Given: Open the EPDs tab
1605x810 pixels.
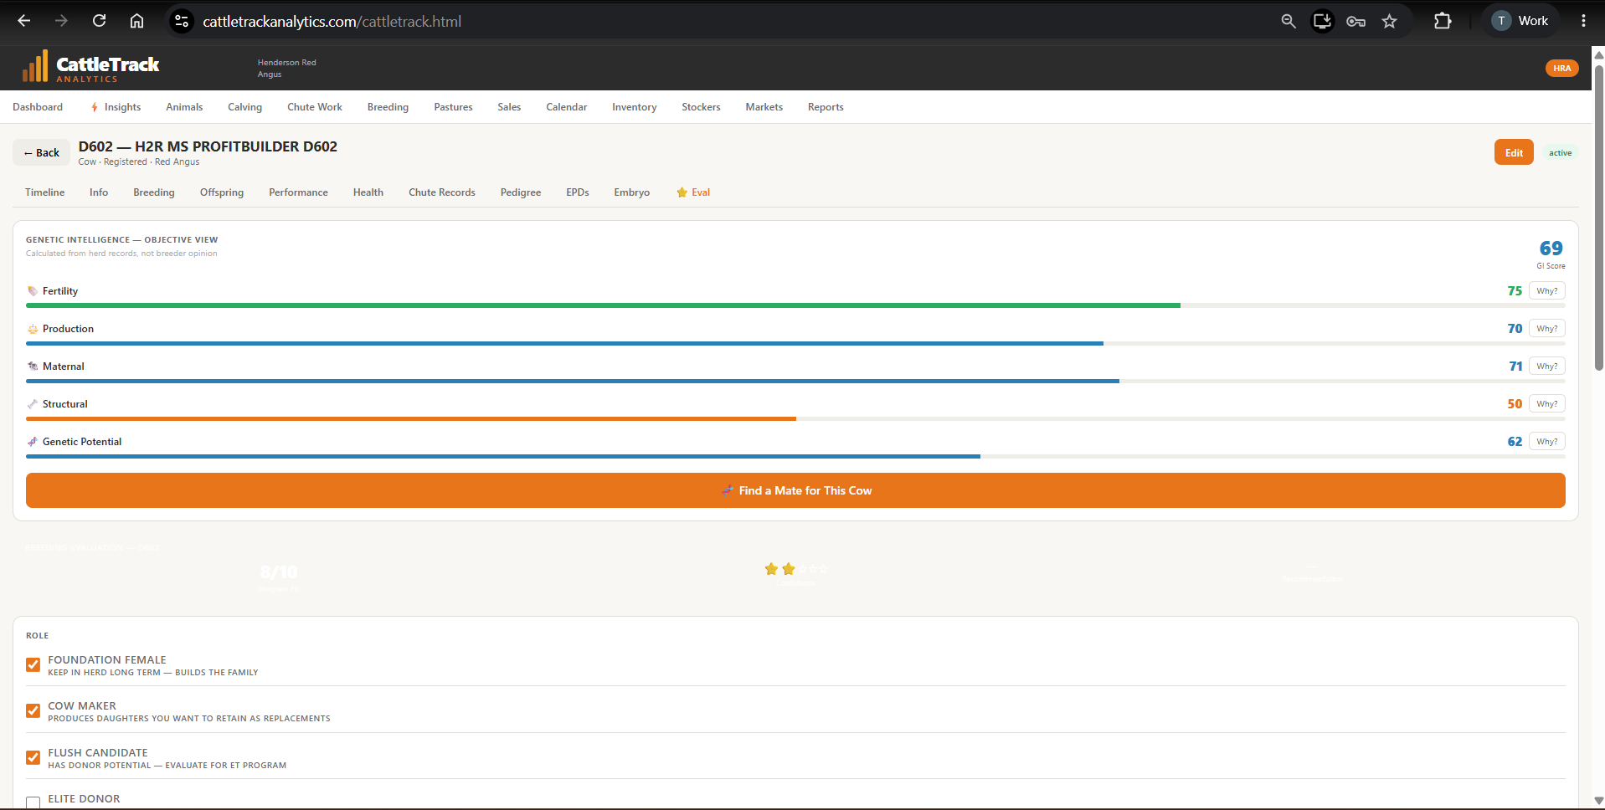Looking at the screenshot, I should pos(578,192).
